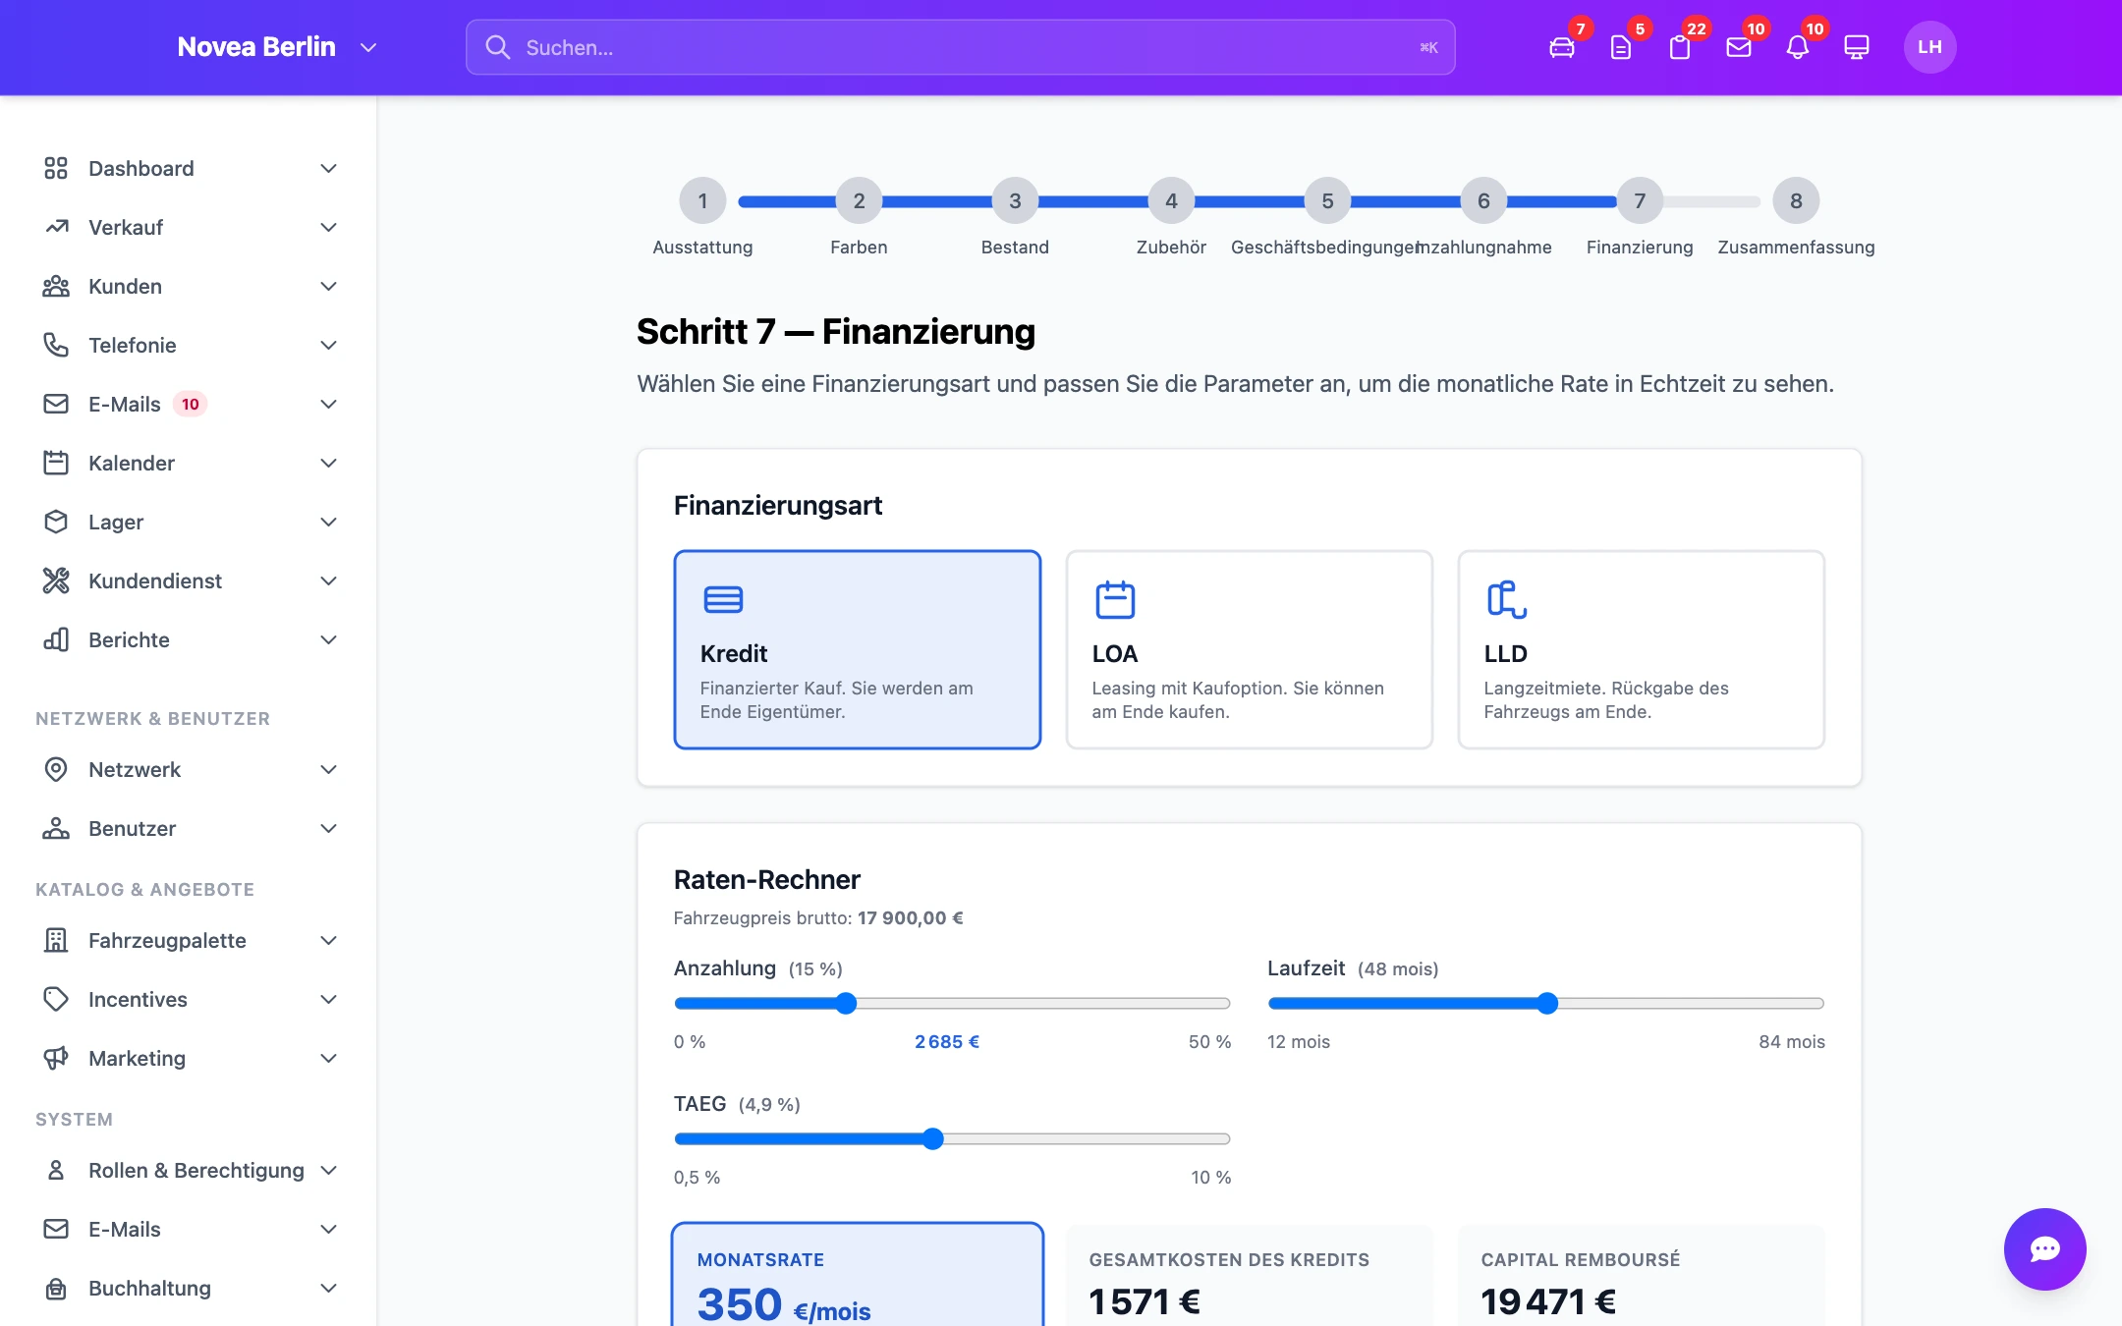Click the Anzahlung slider handle
The width and height of the screenshot is (2122, 1326).
[x=846, y=1003]
